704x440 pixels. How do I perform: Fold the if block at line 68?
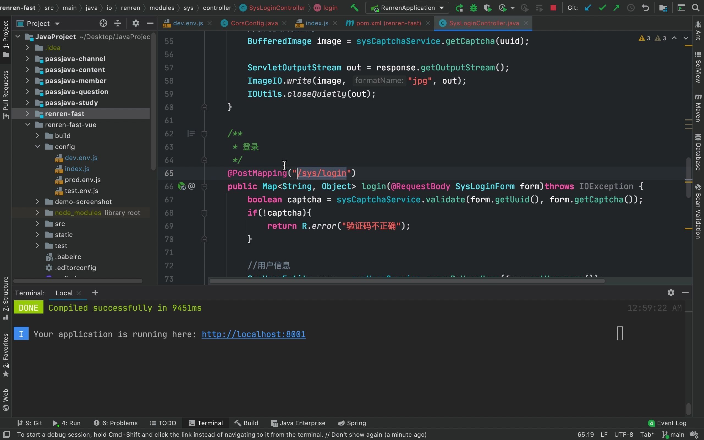(204, 213)
